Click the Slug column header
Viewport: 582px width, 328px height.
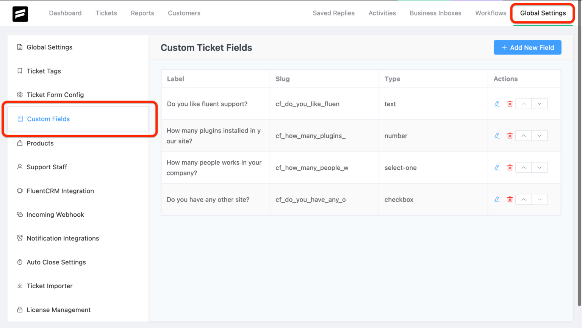(x=282, y=79)
